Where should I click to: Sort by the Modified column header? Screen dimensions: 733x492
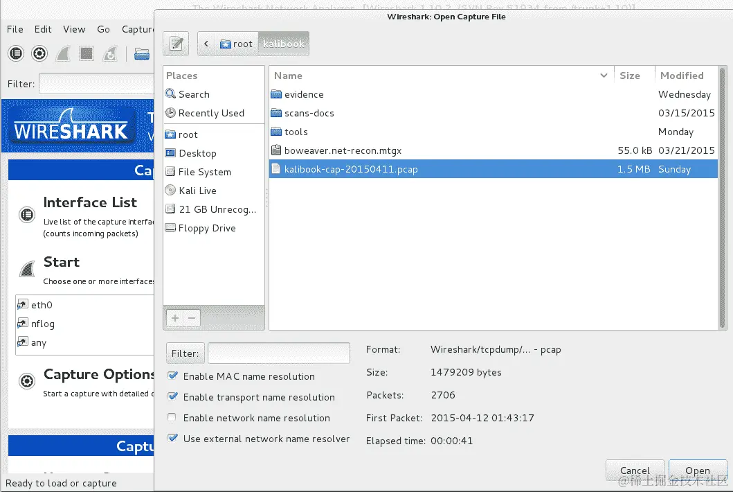(x=686, y=76)
